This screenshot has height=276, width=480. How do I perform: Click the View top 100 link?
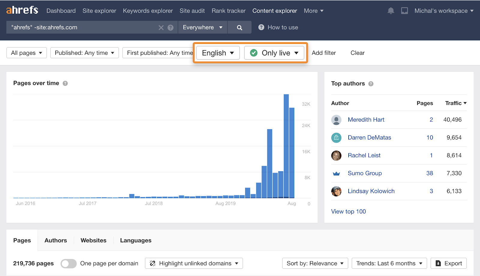point(348,211)
